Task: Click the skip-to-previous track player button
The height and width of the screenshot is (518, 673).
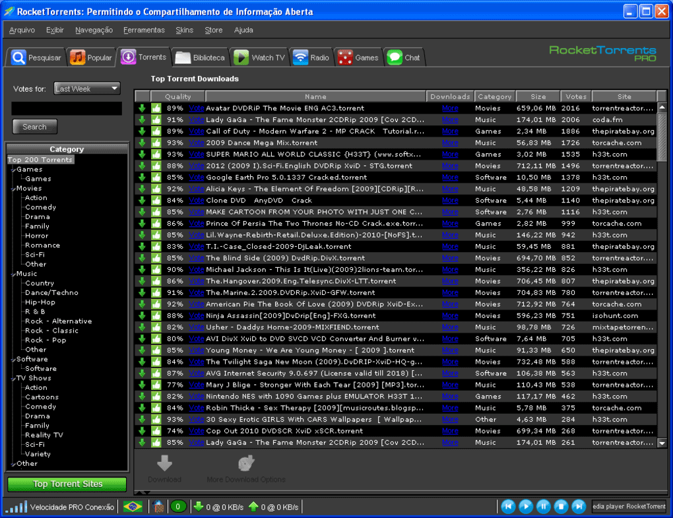Action: pyautogui.click(x=508, y=507)
